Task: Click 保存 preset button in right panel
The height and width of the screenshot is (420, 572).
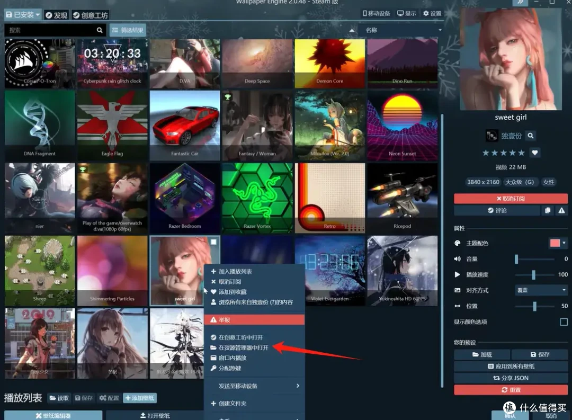Action: [x=540, y=354]
